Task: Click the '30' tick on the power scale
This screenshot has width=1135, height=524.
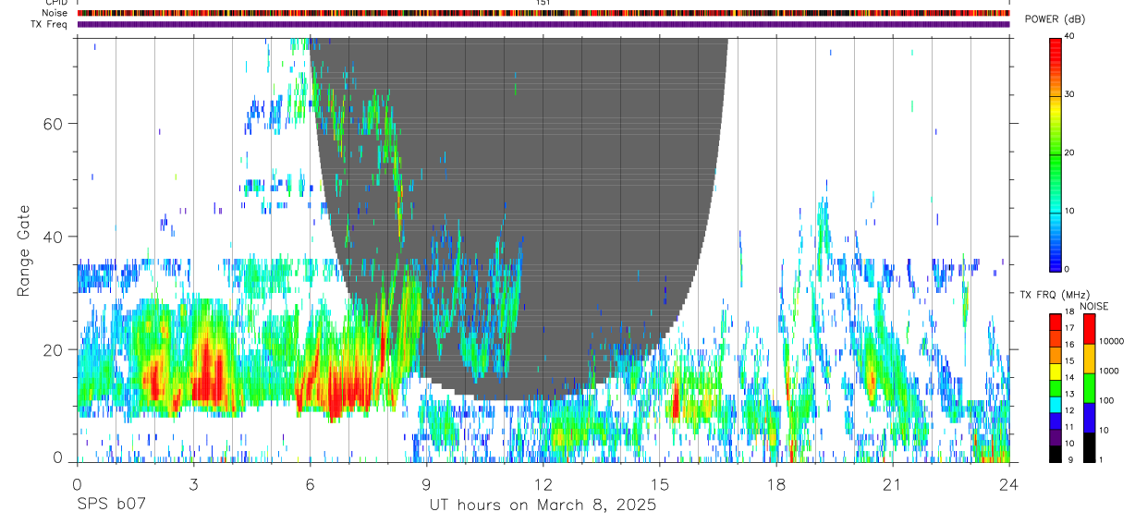Action: pos(1069,95)
